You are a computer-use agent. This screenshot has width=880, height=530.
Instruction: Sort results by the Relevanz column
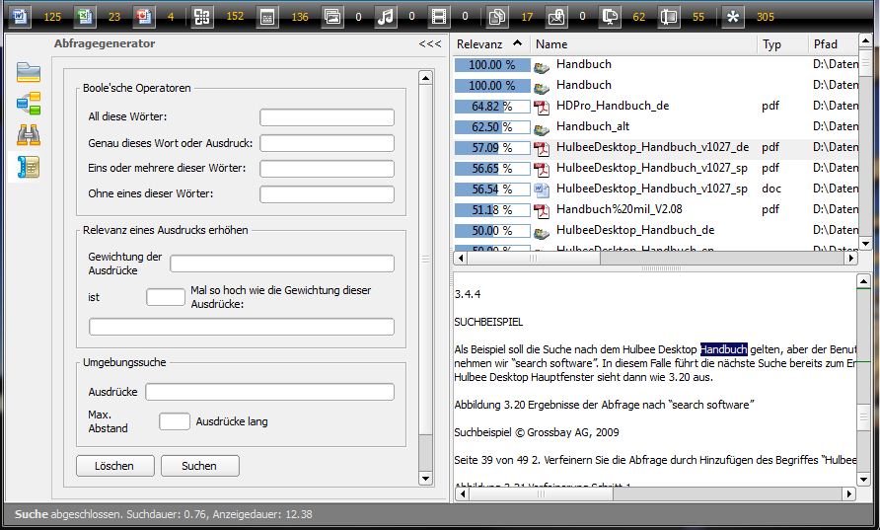490,44
